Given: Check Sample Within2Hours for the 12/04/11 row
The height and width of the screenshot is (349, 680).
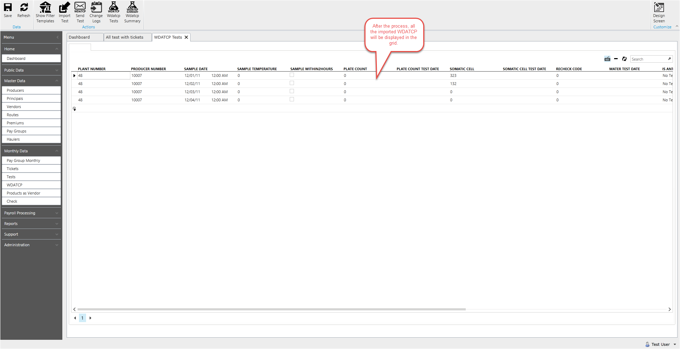Looking at the screenshot, I should pos(291,99).
